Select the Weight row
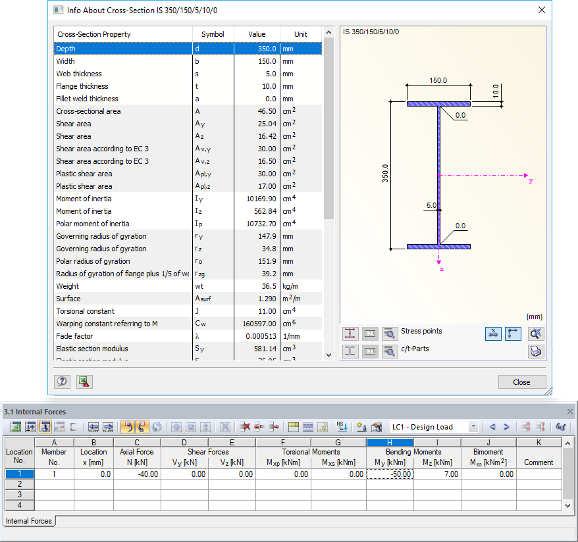The width and height of the screenshot is (578, 542). coord(188,286)
